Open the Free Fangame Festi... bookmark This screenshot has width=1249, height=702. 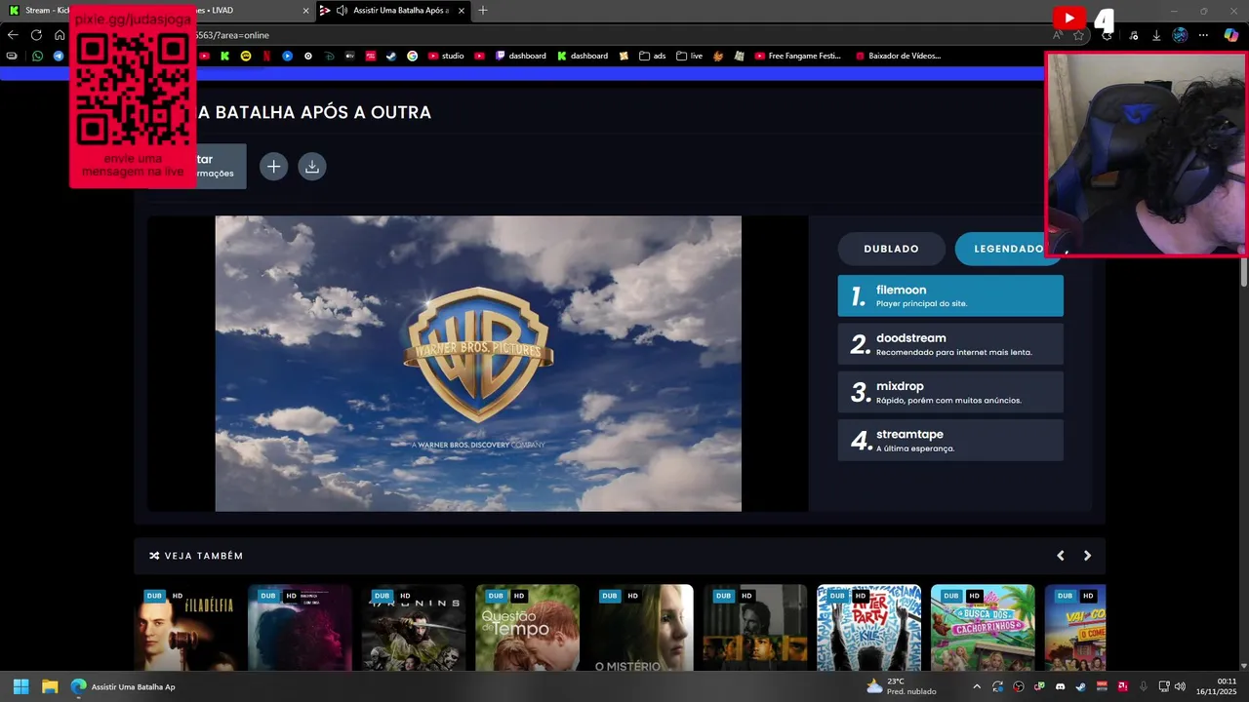coord(797,56)
